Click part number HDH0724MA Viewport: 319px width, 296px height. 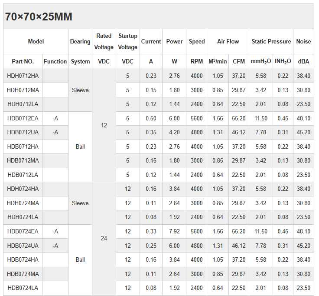tap(23, 203)
